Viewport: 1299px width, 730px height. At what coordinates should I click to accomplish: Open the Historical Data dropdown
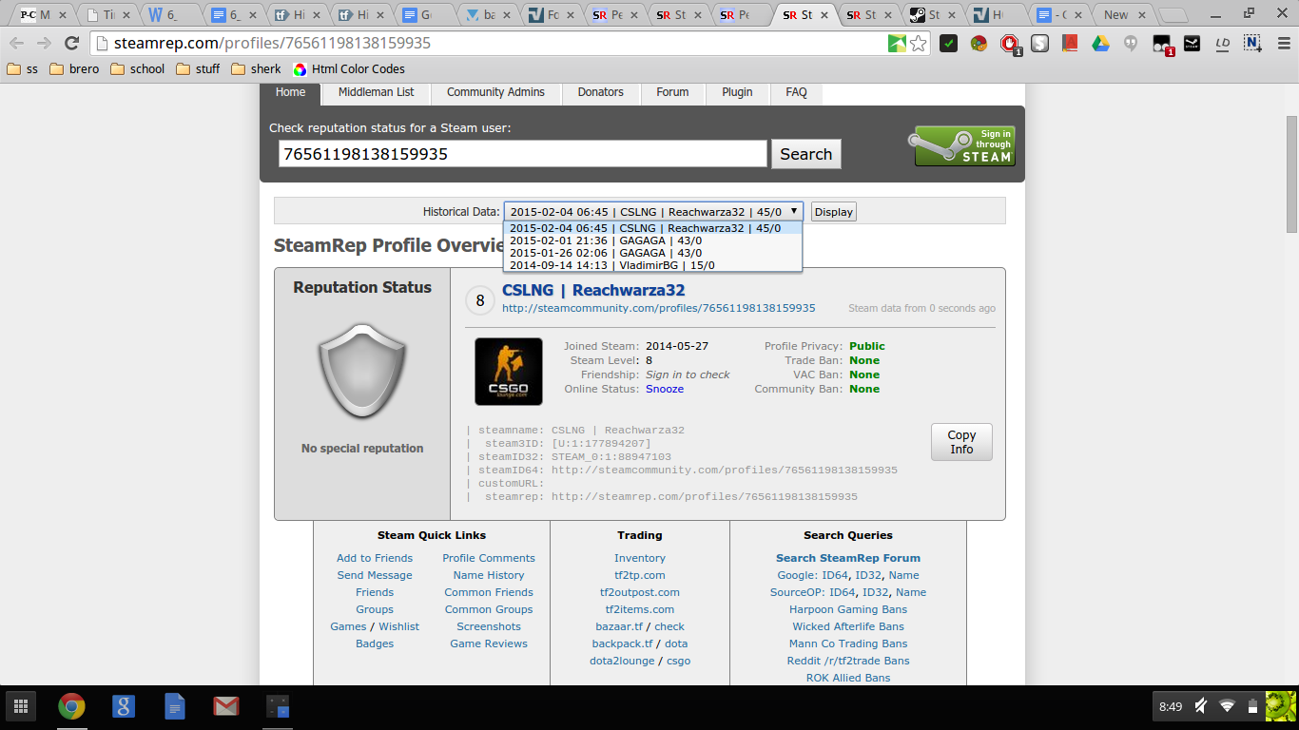point(652,212)
